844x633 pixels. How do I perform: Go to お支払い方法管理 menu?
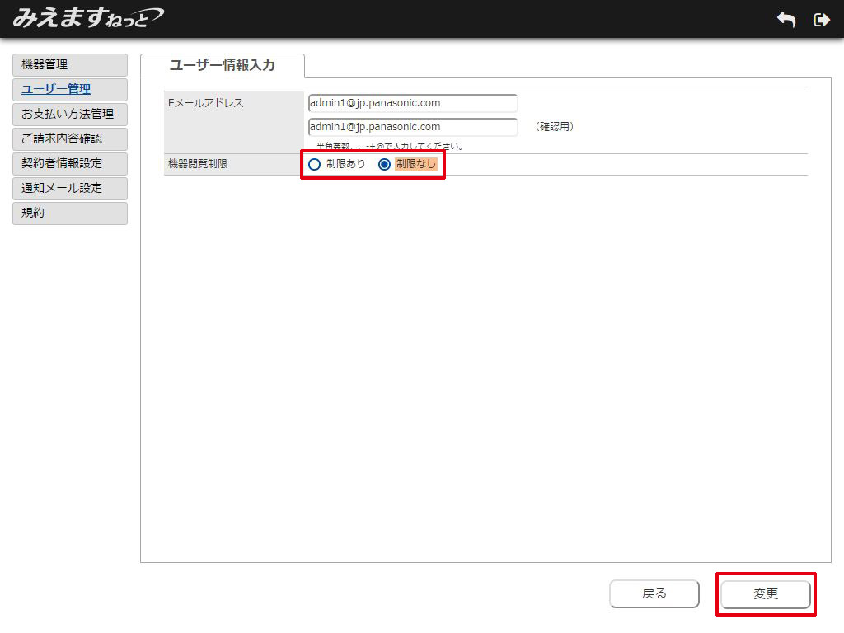(70, 114)
